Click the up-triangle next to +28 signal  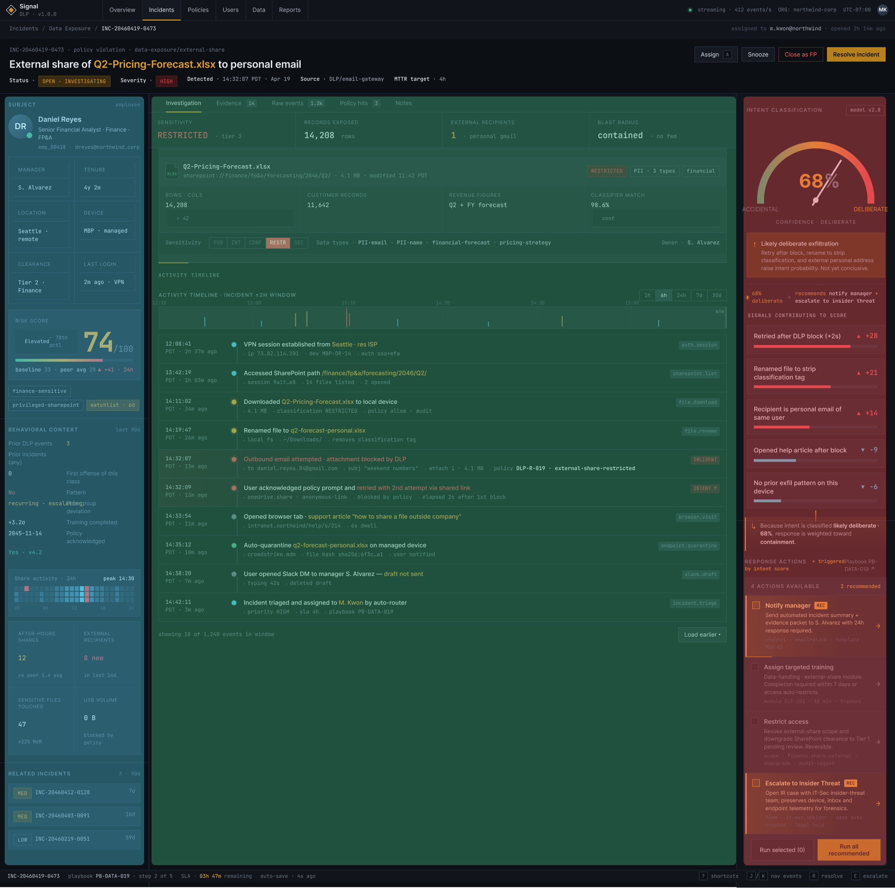859,336
